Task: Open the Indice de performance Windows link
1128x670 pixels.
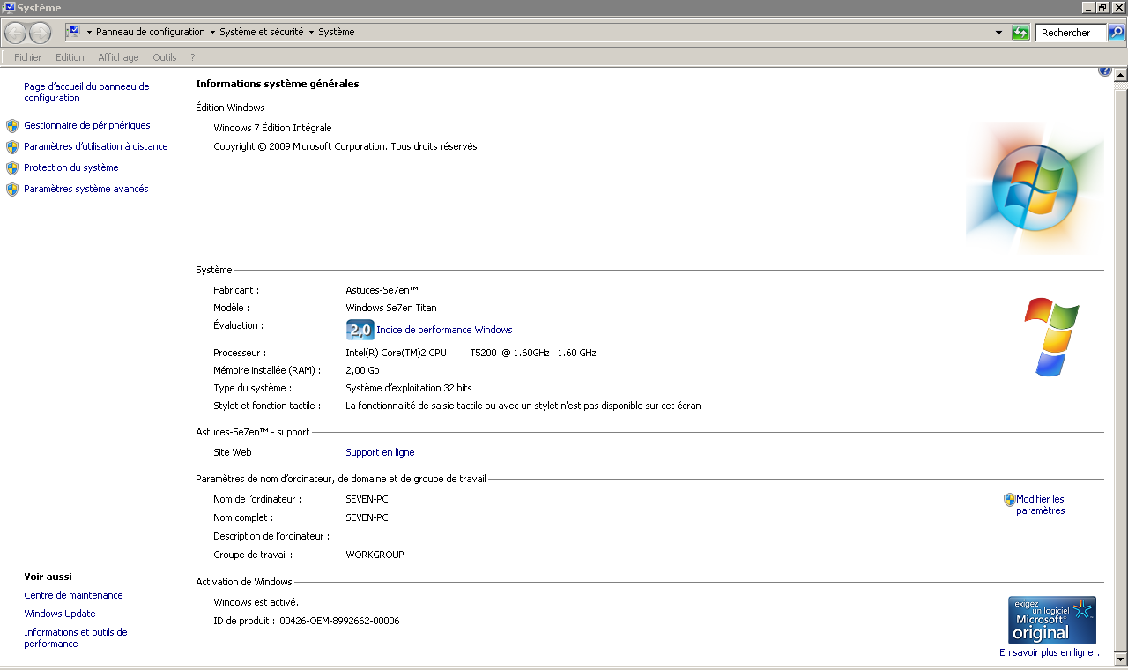Action: pyautogui.click(x=444, y=330)
